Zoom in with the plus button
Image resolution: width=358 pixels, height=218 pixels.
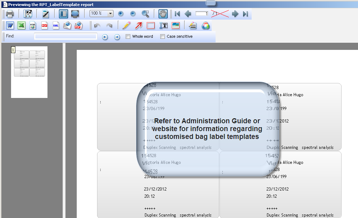click(x=121, y=14)
